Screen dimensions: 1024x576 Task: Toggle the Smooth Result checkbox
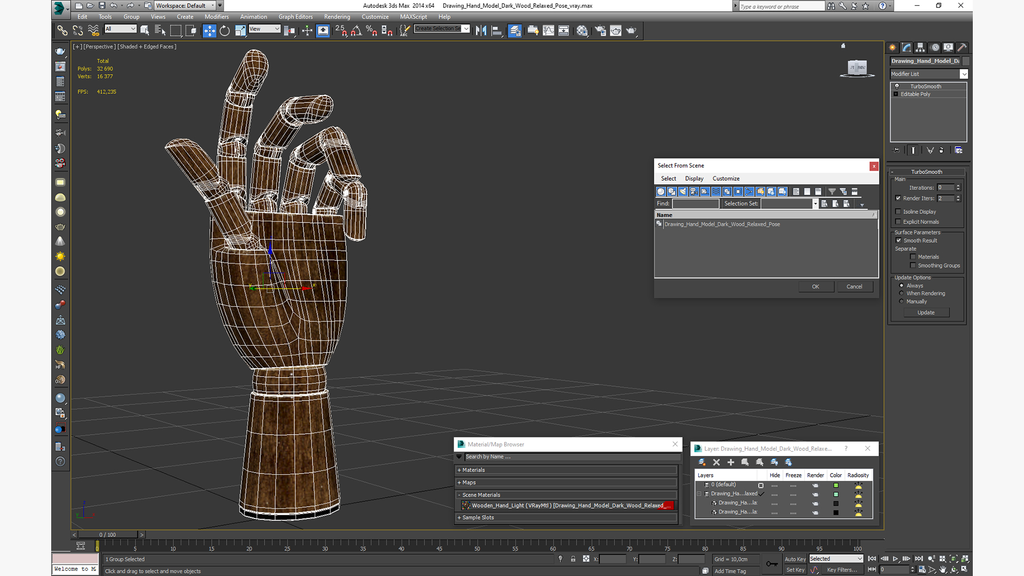[898, 240]
